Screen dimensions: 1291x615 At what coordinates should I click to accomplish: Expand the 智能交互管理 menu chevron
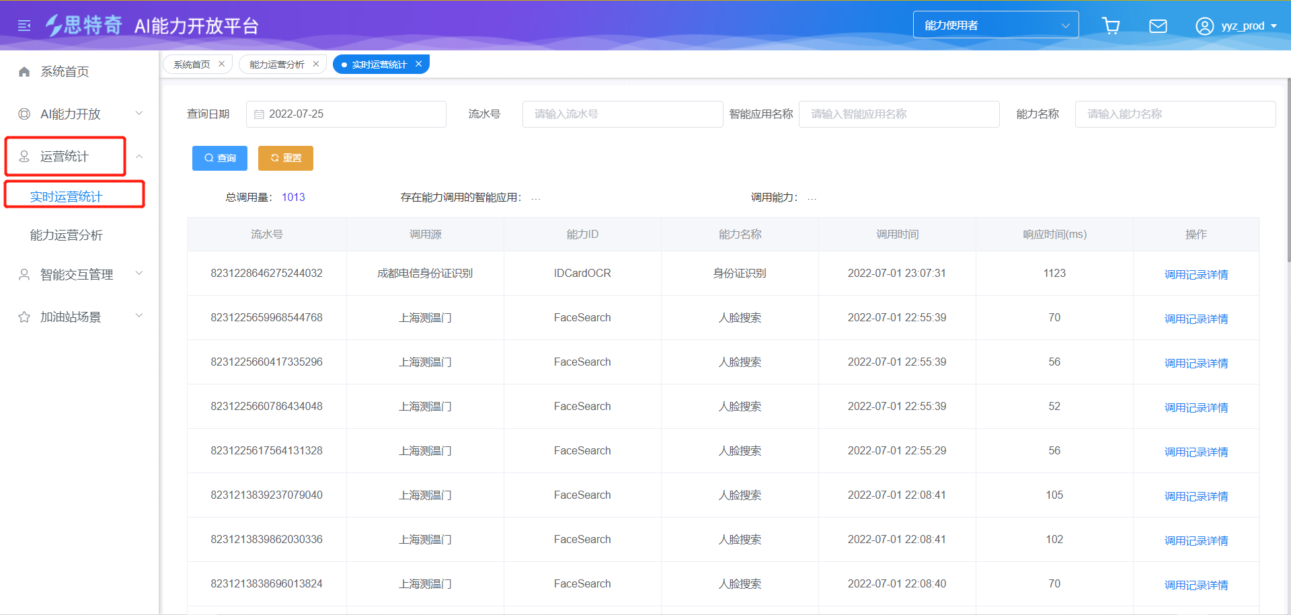(139, 274)
